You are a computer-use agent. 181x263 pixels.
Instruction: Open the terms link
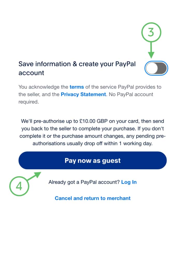click(x=77, y=87)
